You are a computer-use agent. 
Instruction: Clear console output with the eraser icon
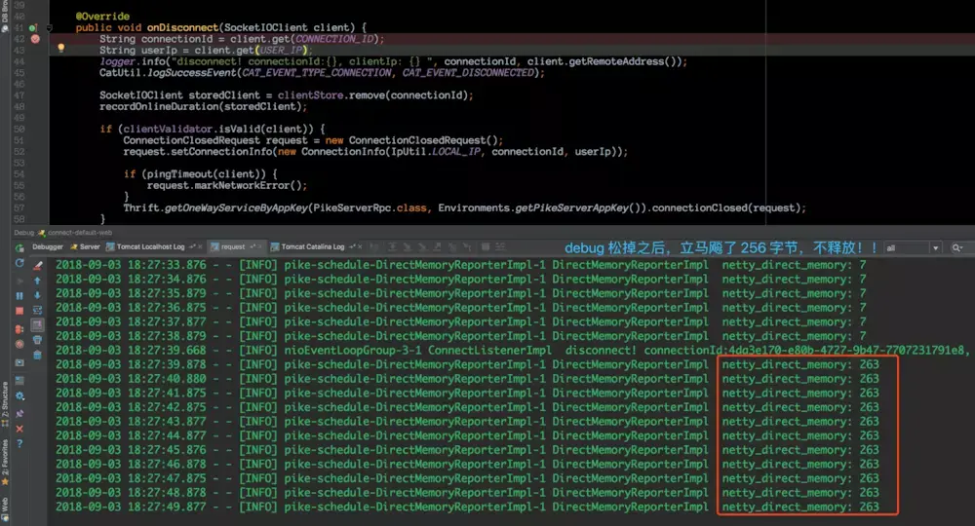[37, 266]
